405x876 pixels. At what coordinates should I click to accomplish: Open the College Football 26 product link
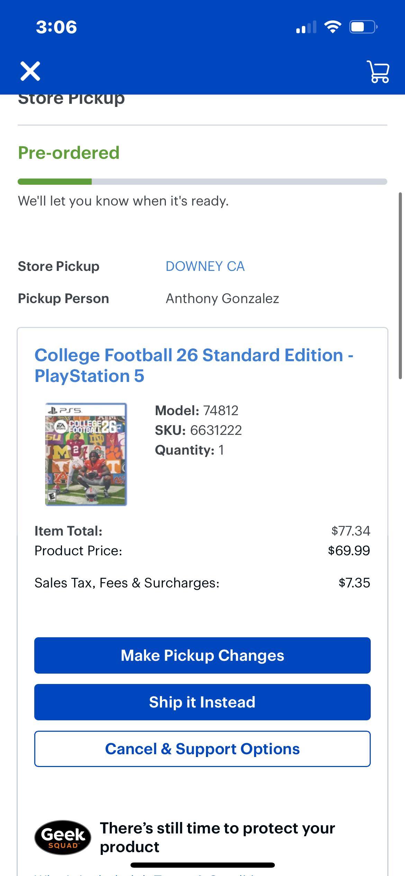(194, 365)
